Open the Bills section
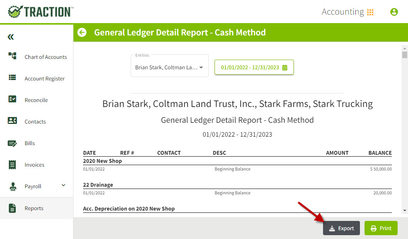The width and height of the screenshot is (408, 239). [29, 143]
